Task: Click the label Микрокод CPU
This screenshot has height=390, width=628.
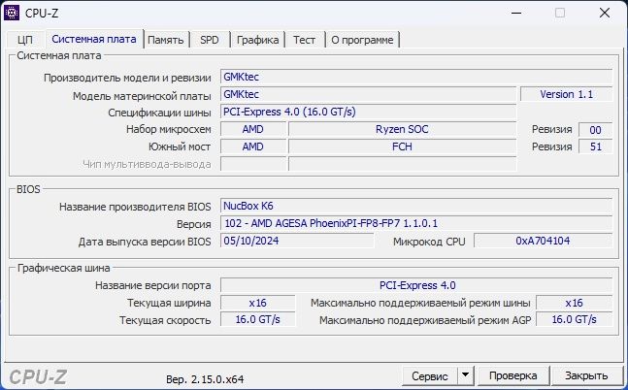Action: (429, 242)
